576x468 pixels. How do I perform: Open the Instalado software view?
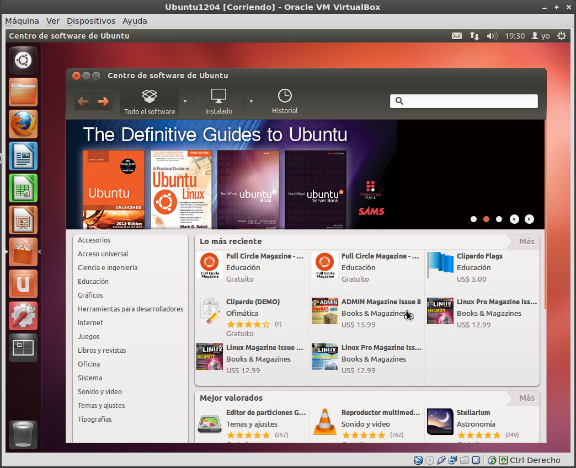click(x=218, y=102)
